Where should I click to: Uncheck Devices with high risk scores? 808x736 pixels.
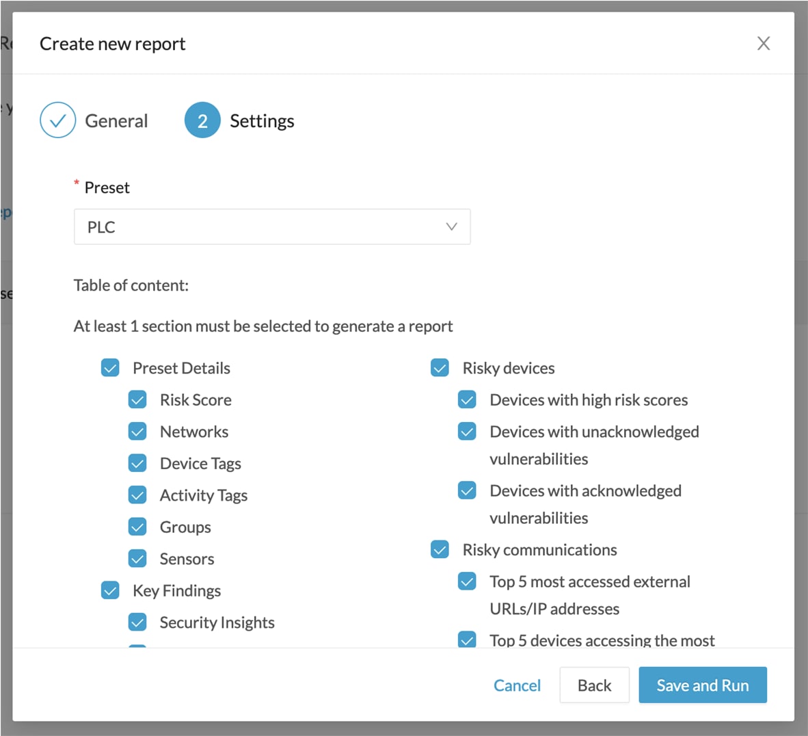click(467, 399)
